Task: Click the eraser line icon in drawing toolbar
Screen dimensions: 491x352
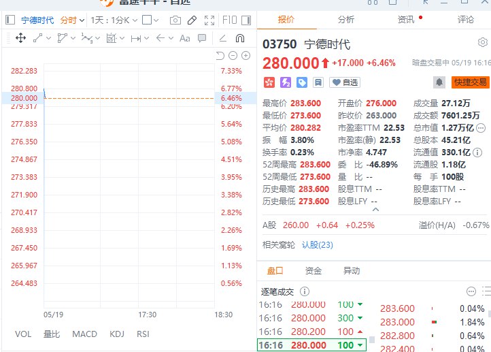Action: coord(222,38)
